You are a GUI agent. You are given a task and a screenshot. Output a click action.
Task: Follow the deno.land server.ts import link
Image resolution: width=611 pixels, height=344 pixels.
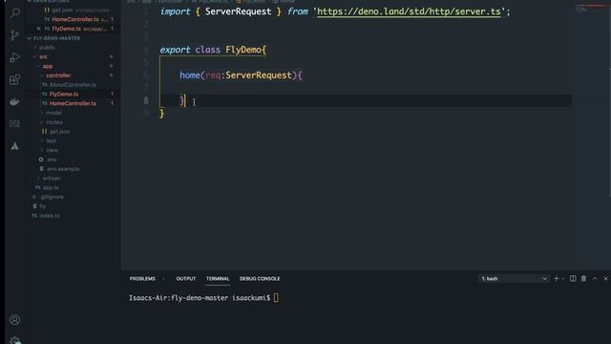click(x=409, y=11)
